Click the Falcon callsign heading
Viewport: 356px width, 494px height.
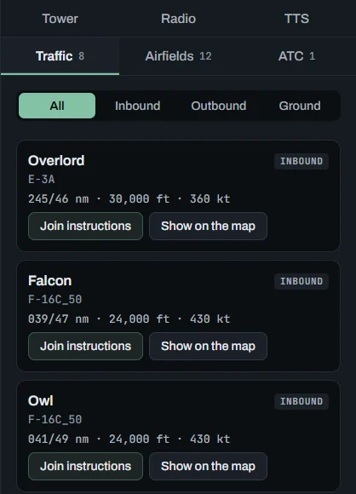pyautogui.click(x=49, y=280)
